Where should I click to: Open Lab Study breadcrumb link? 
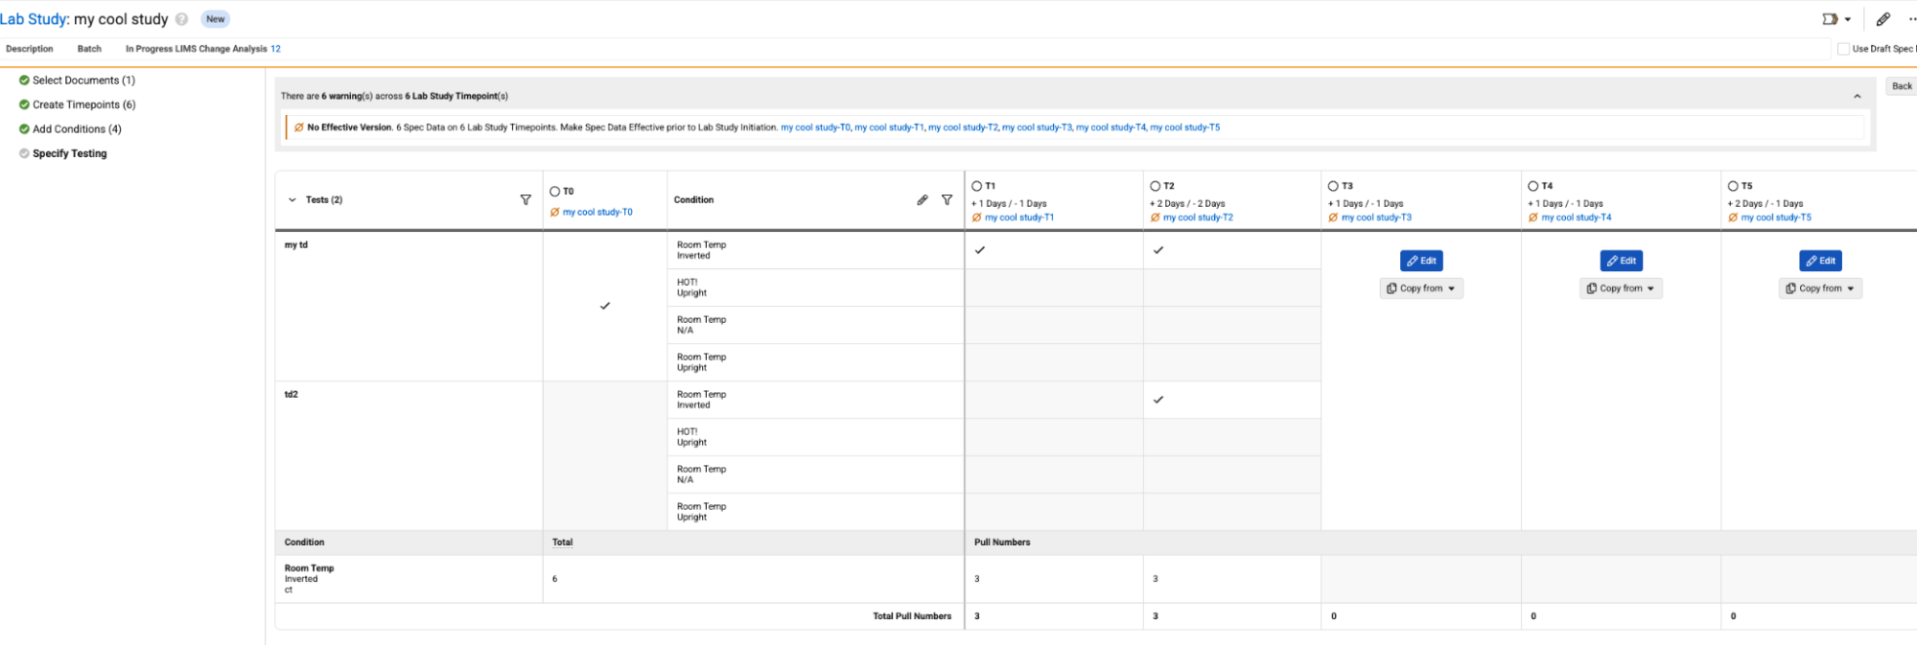click(x=33, y=19)
